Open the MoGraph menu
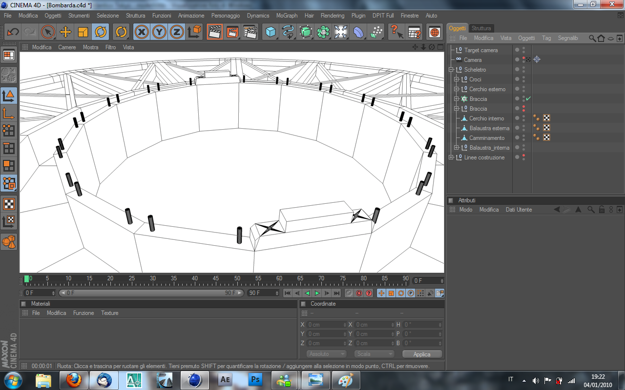This screenshot has width=625, height=390. 287,16
